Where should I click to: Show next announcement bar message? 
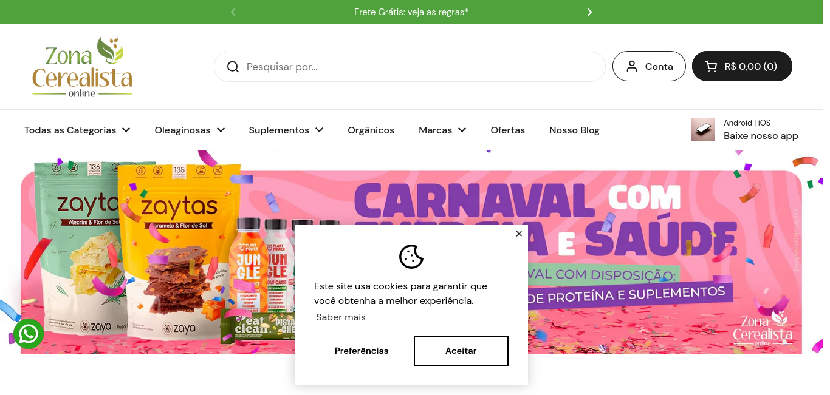[x=589, y=12]
